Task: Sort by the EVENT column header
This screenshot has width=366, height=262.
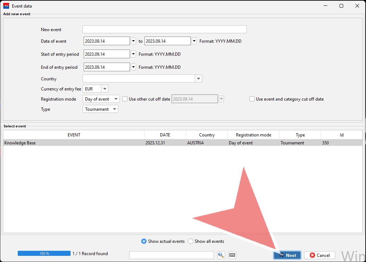Action: click(x=74, y=135)
